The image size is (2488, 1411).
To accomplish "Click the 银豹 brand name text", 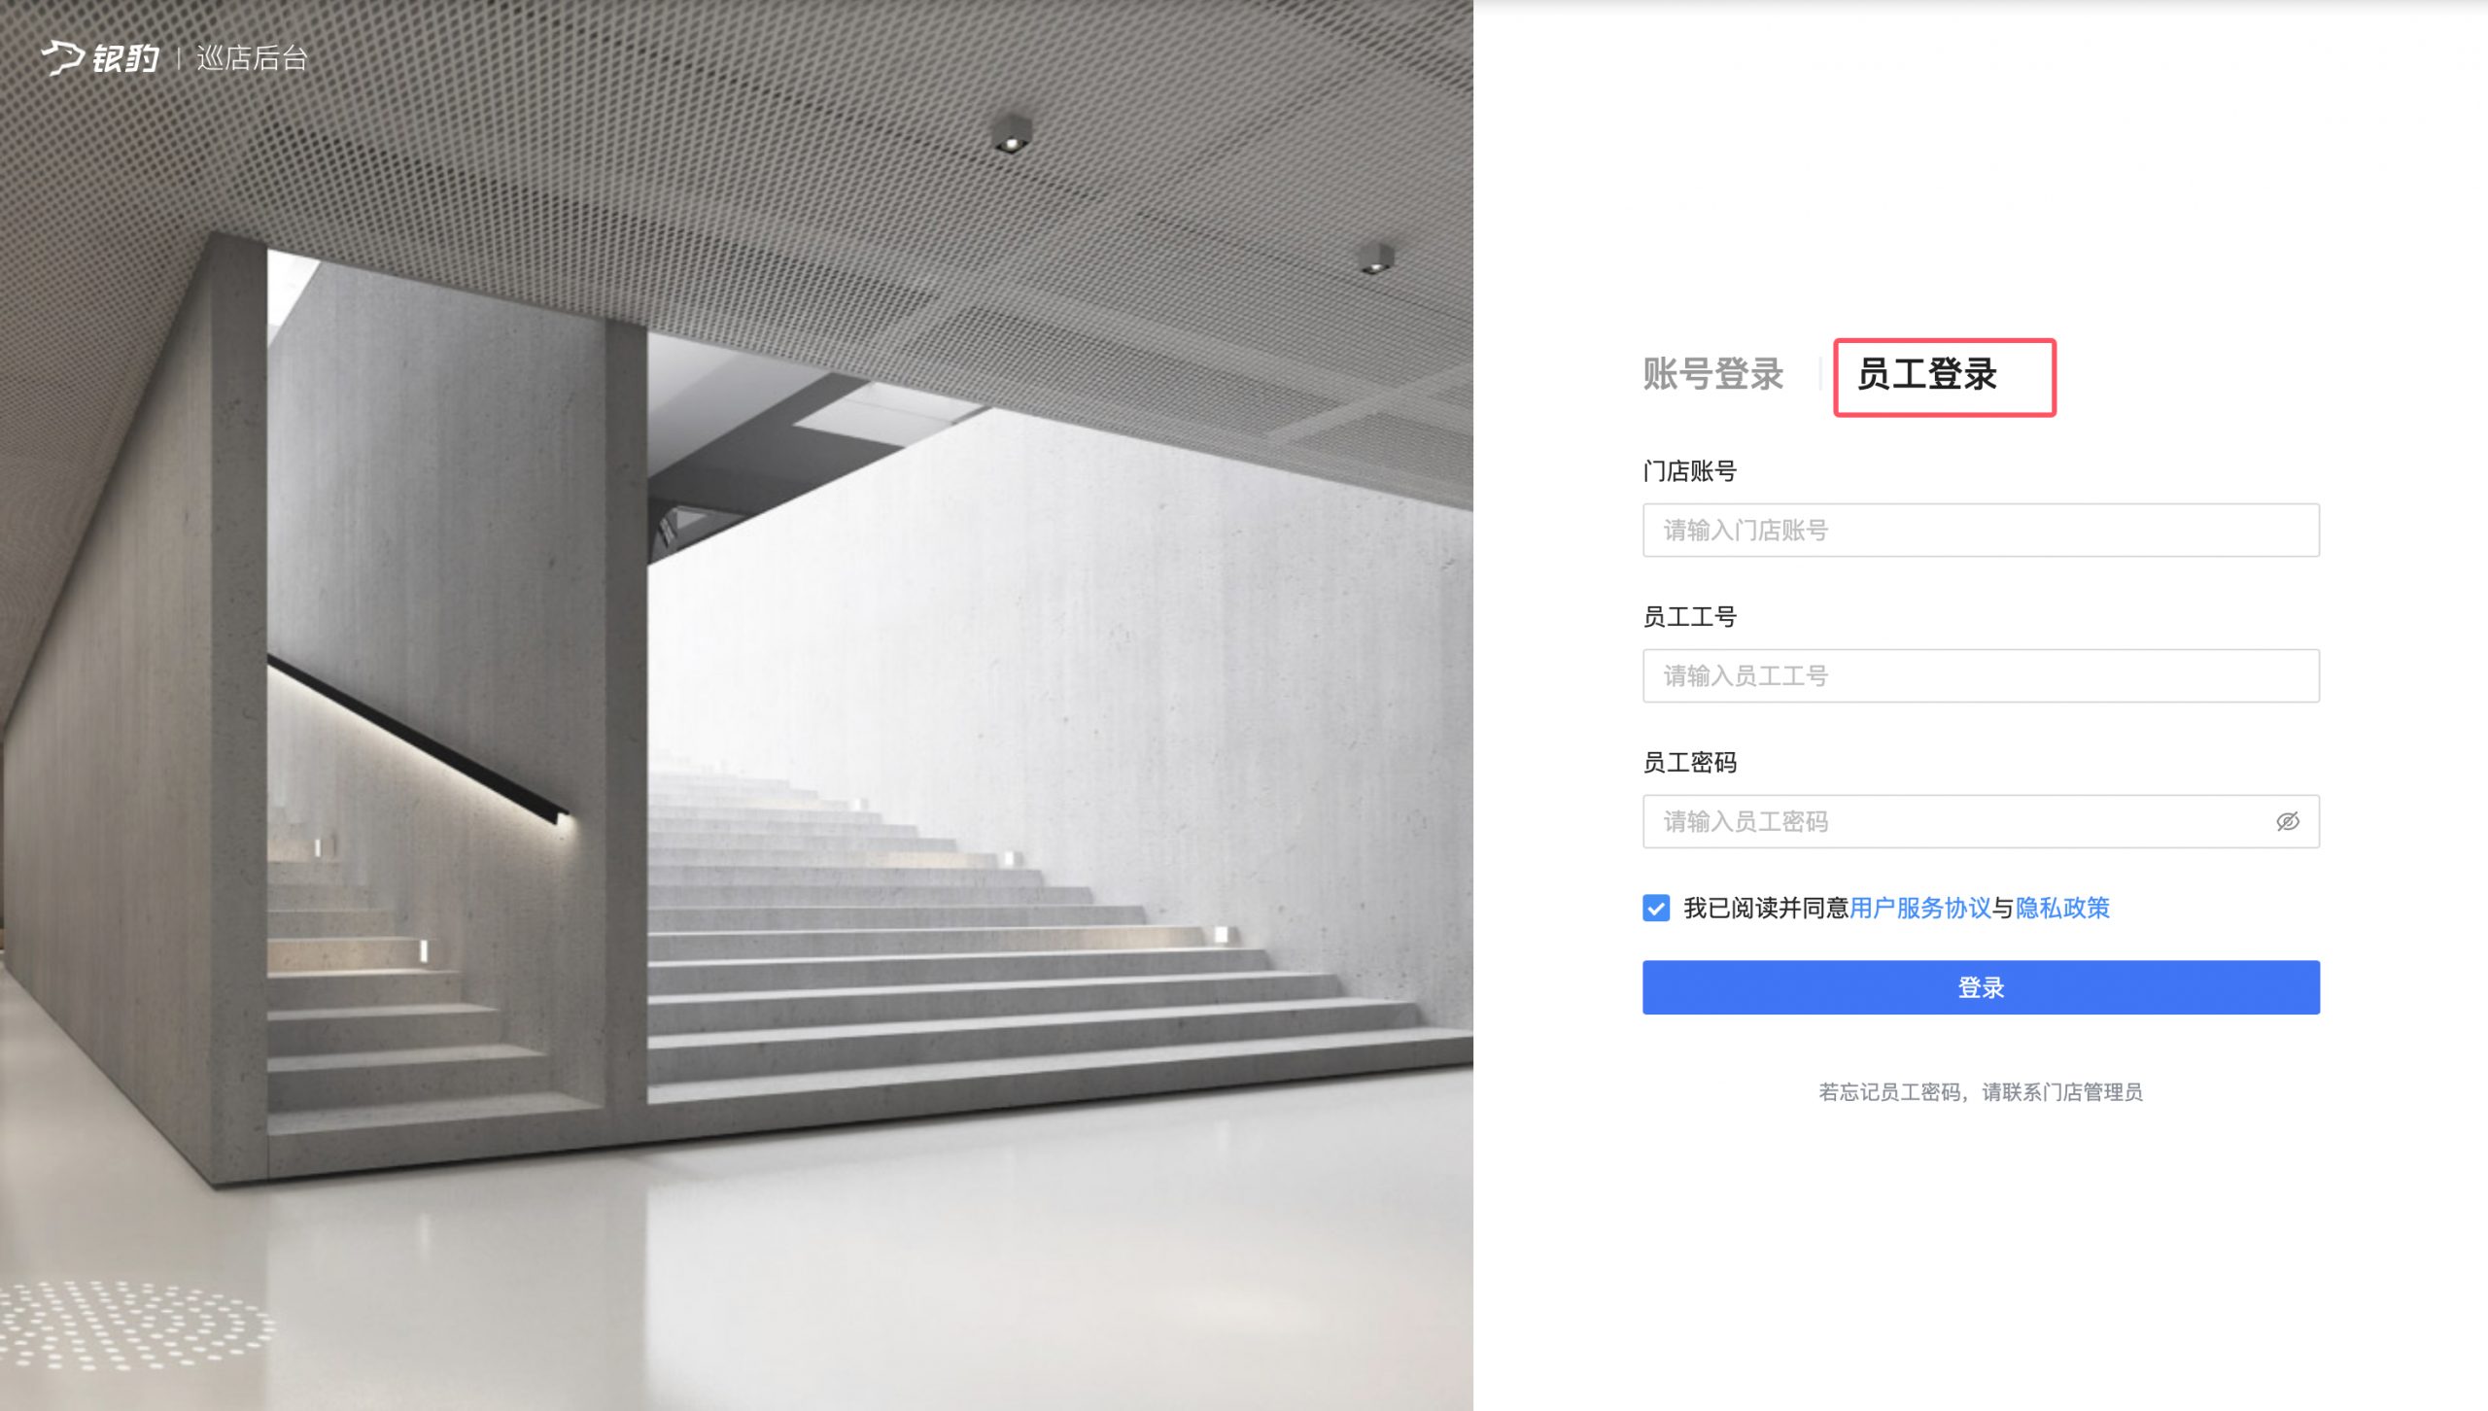I will [125, 58].
